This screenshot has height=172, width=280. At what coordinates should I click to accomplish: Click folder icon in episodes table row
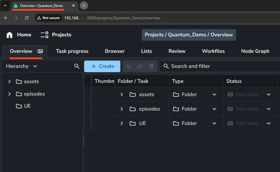(x=132, y=109)
